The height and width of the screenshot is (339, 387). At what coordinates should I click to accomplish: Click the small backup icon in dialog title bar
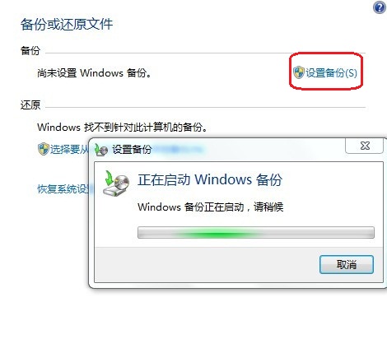click(101, 150)
